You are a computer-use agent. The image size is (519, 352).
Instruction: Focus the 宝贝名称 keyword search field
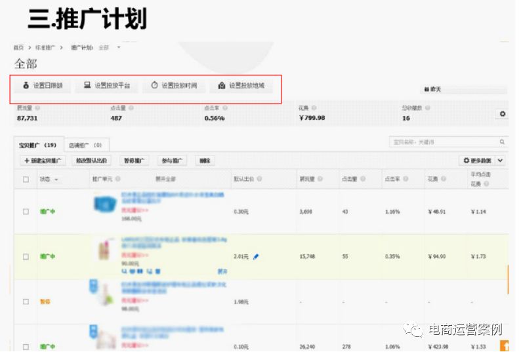click(x=444, y=142)
